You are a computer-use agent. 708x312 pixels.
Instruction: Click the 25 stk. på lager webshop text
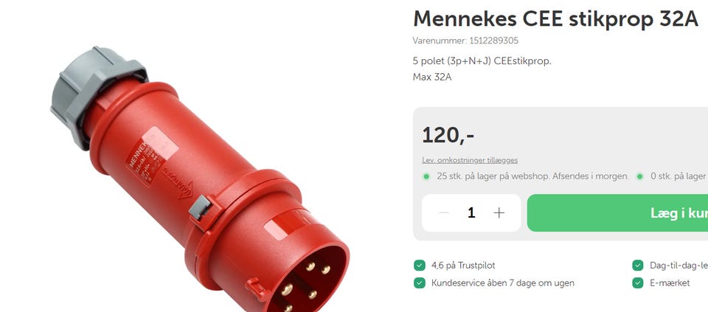click(532, 176)
